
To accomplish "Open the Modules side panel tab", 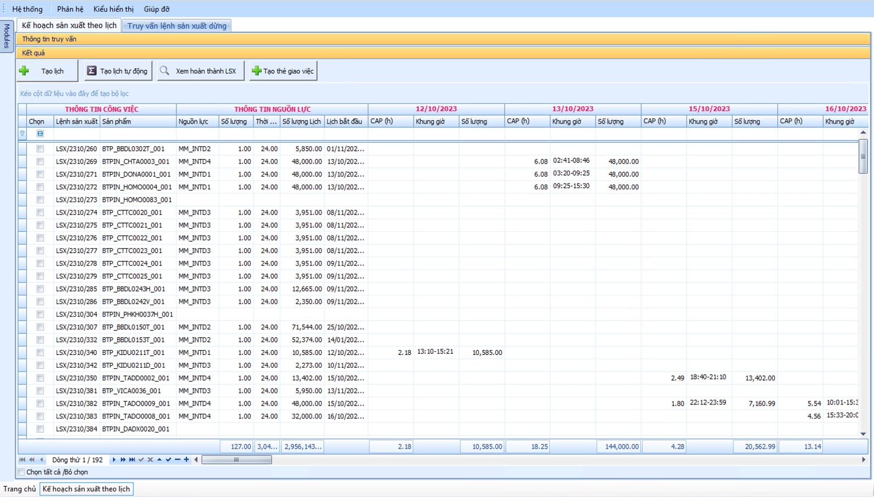I will [x=7, y=37].
